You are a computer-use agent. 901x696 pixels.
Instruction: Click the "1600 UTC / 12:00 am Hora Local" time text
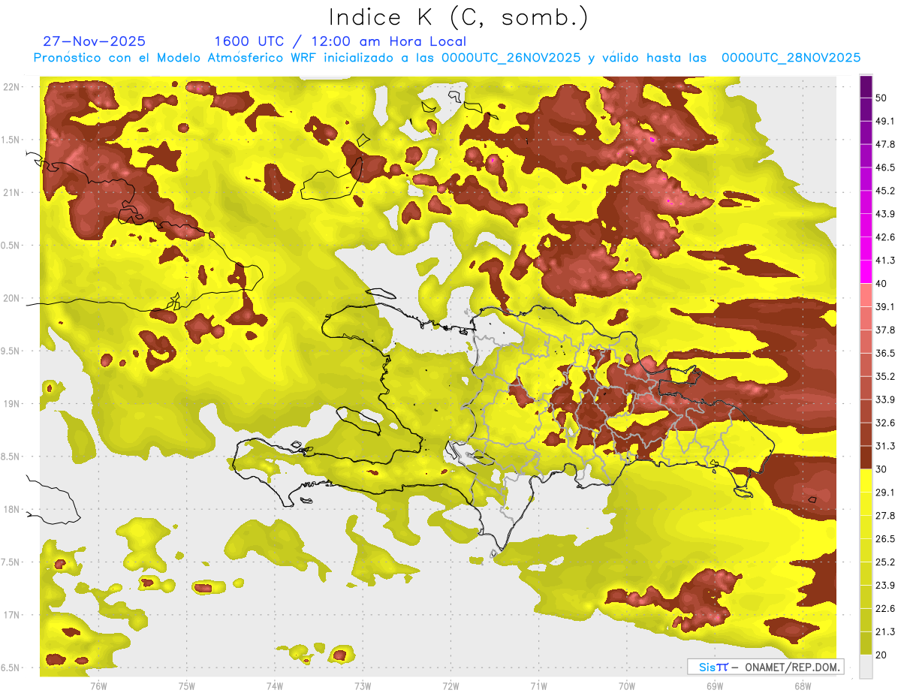pos(340,41)
